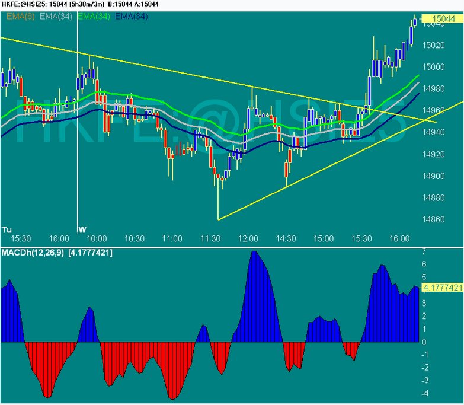Click the 14920 price axis label
Image resolution: width=464 pixels, height=405 pixels.
[x=433, y=154]
